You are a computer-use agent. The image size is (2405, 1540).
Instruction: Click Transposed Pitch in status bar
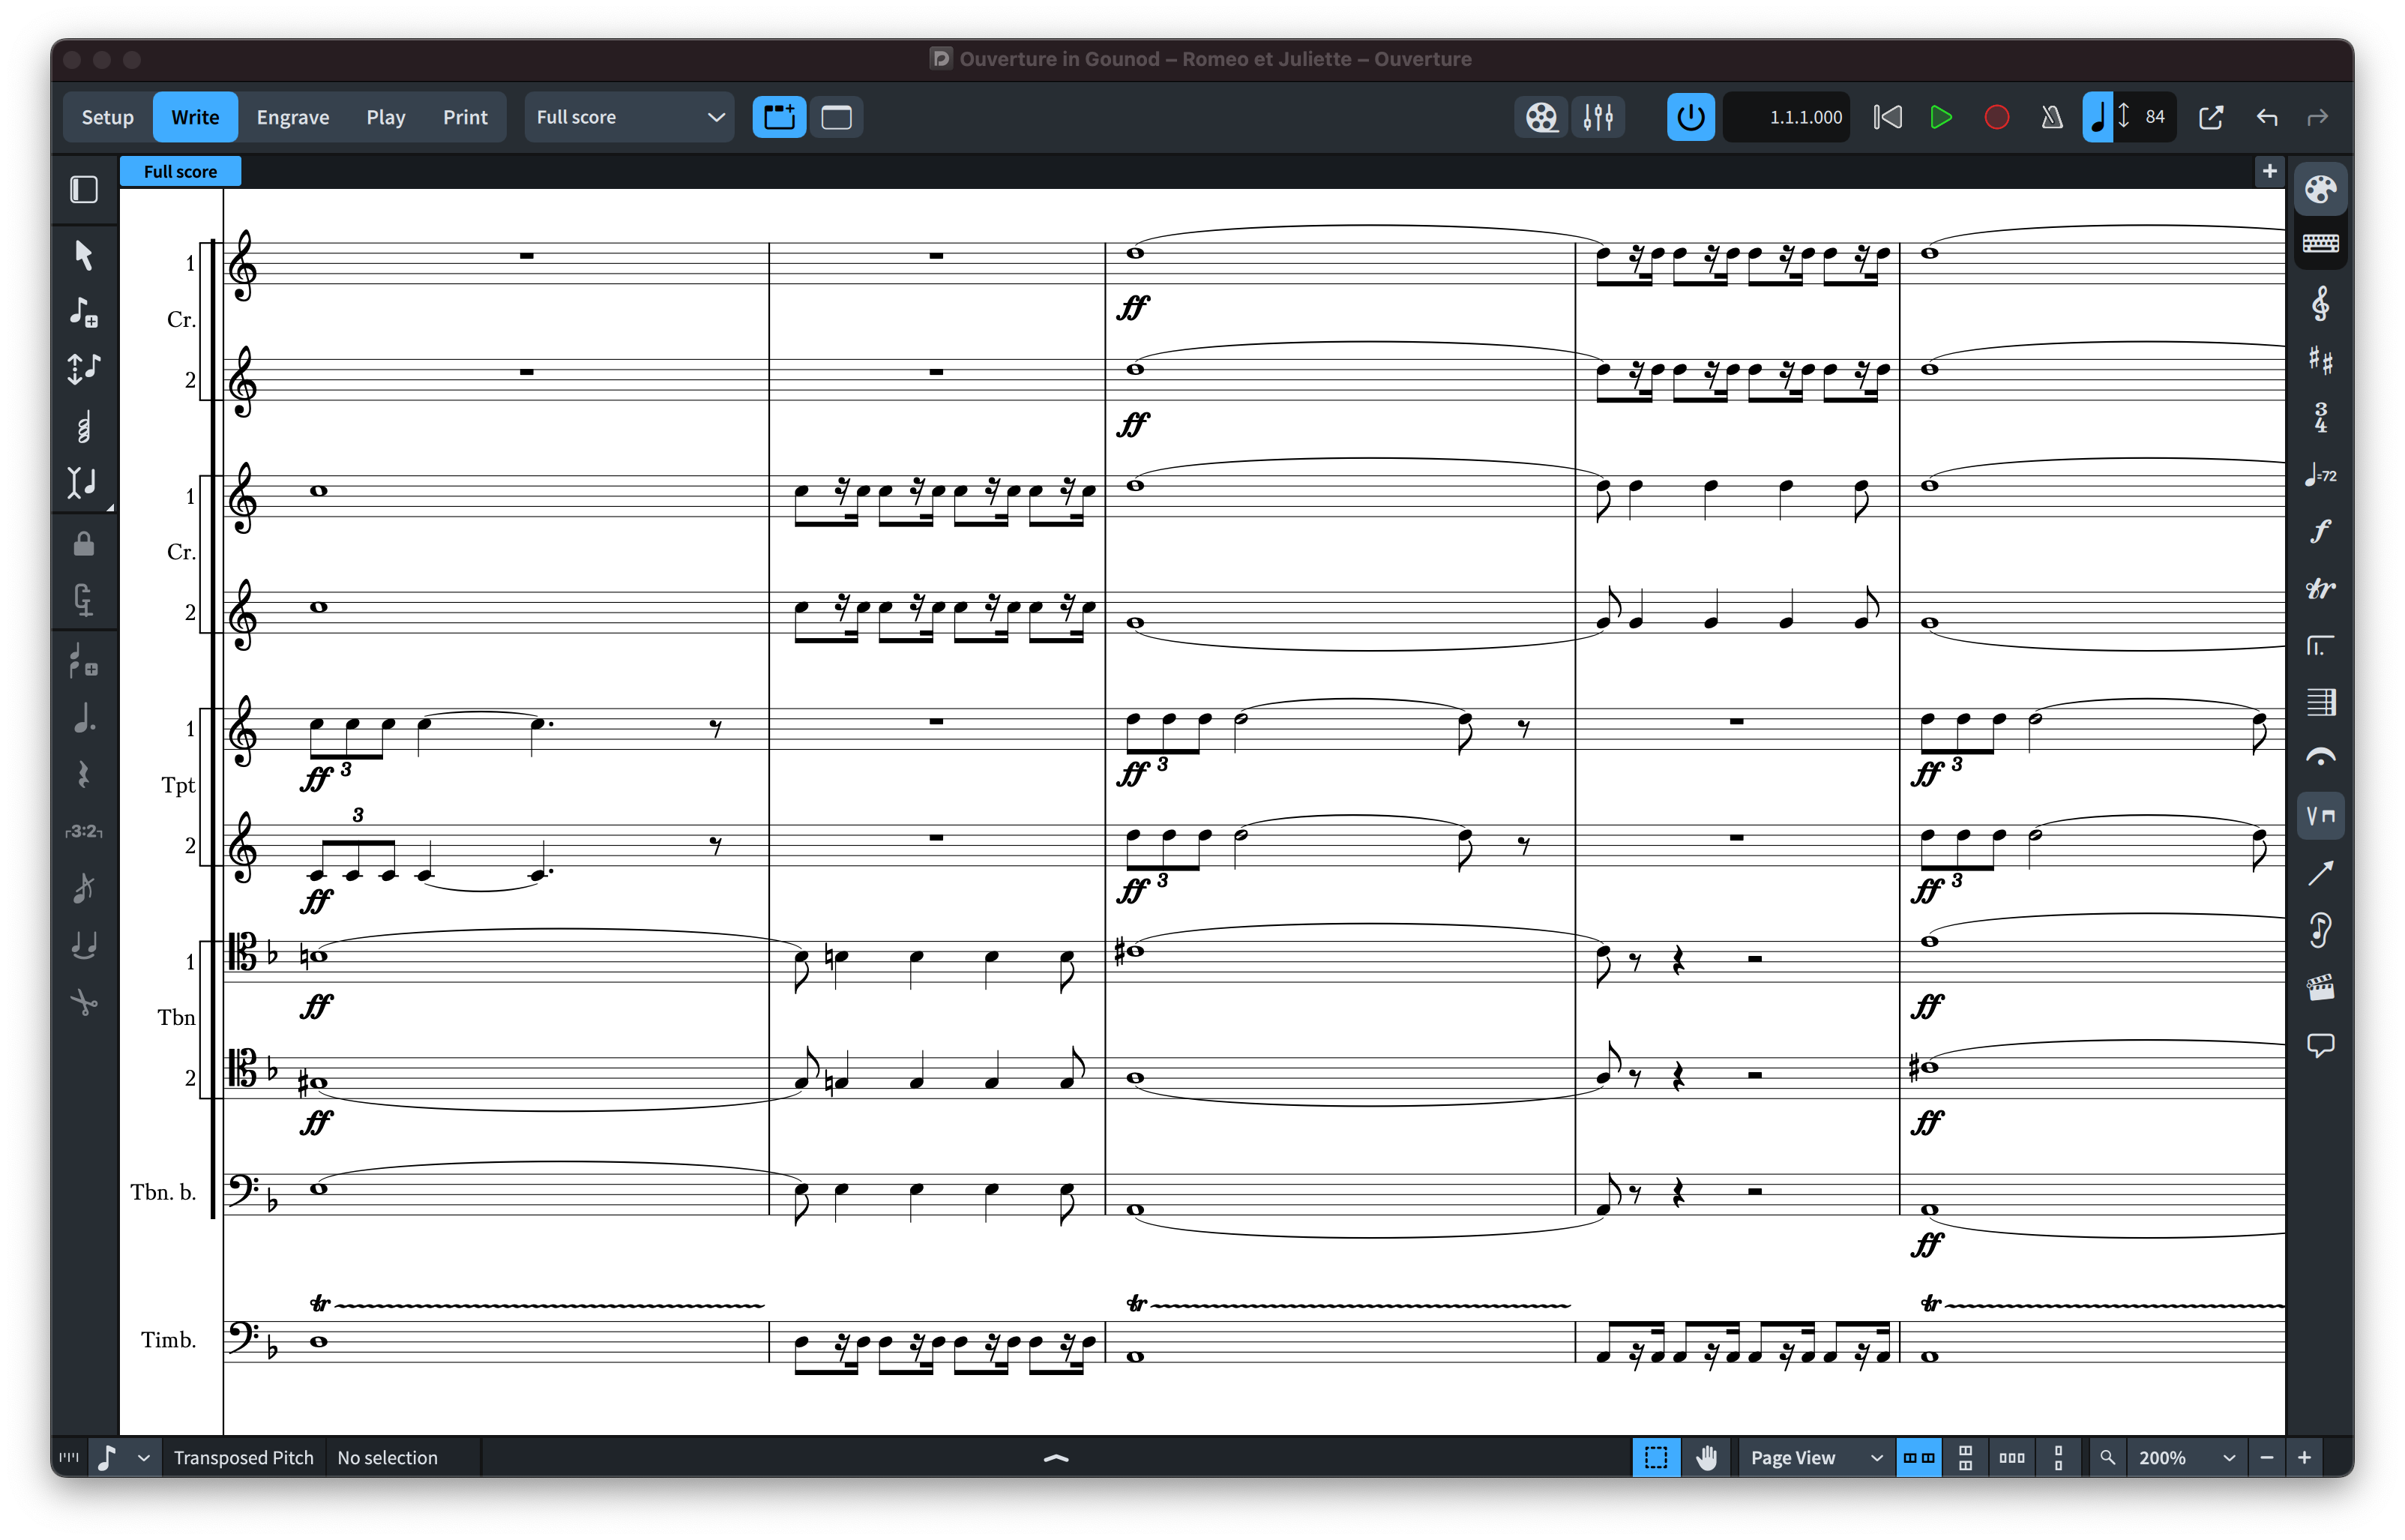coord(243,1457)
